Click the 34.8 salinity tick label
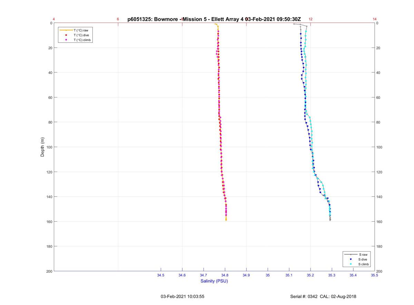This screenshot has width=414, height=305. [225, 275]
